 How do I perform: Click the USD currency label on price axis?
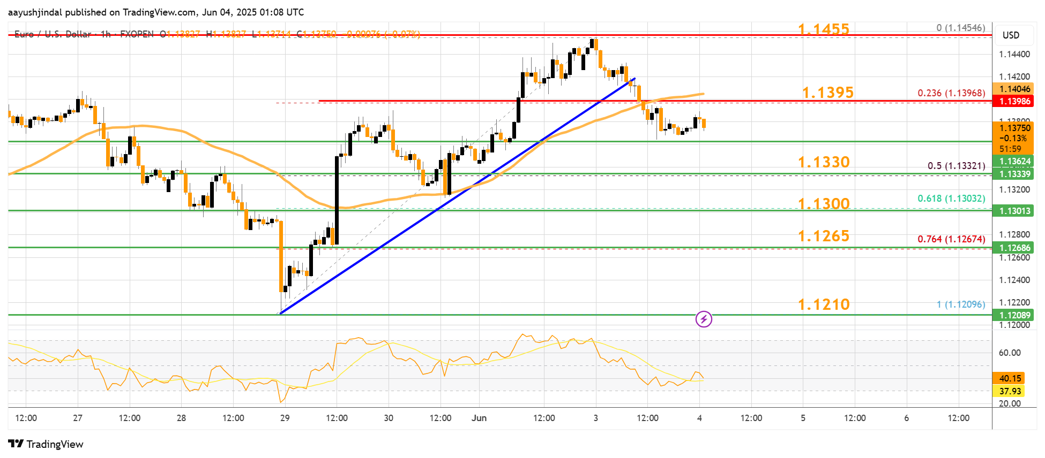[1011, 35]
